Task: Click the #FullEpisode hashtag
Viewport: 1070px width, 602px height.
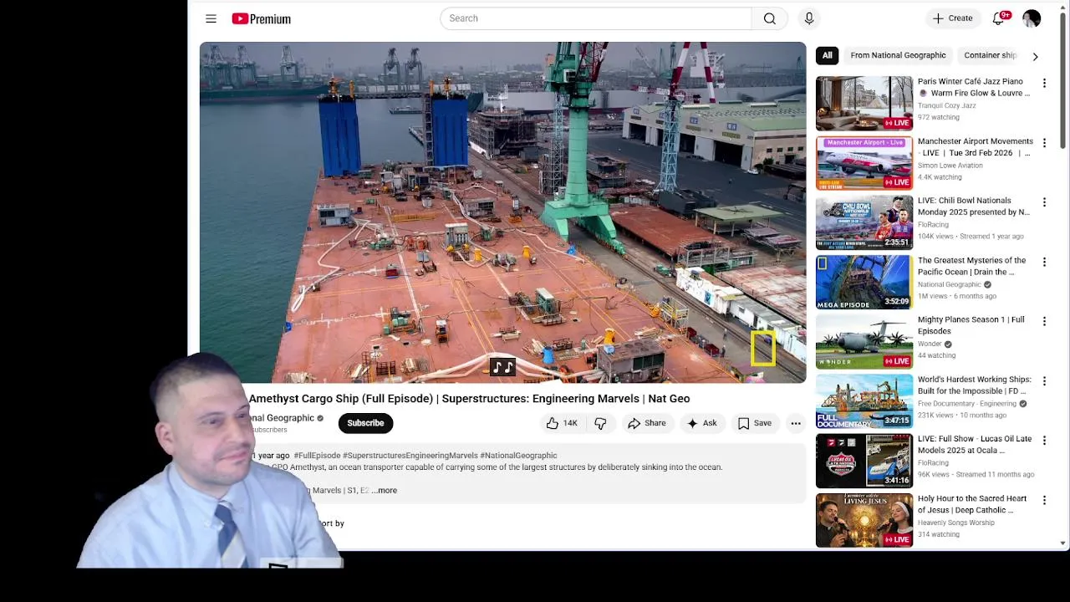Action: click(x=317, y=456)
